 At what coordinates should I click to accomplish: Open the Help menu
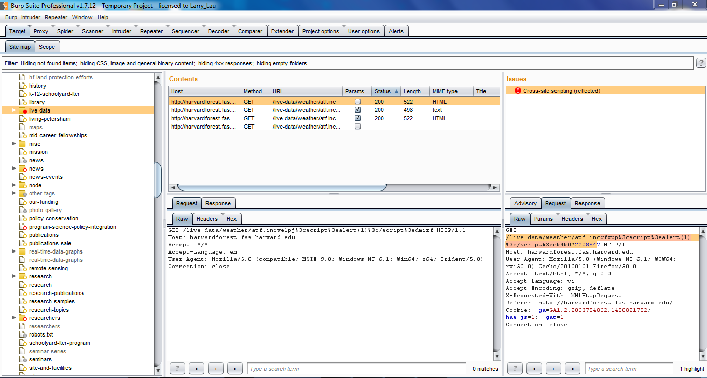click(x=103, y=17)
